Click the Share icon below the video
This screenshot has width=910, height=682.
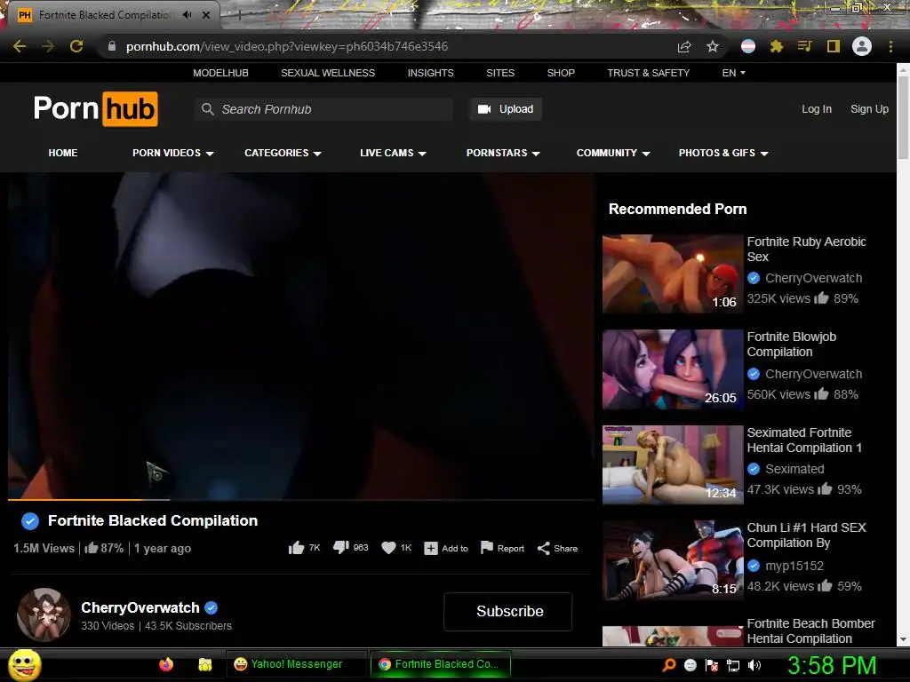(543, 548)
